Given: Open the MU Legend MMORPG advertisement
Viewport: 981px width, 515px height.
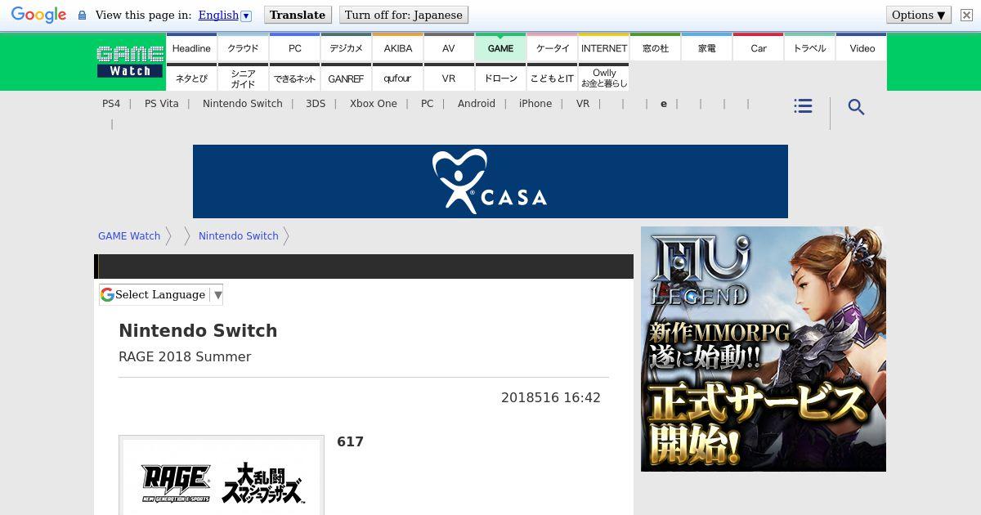Looking at the screenshot, I should coord(764,349).
